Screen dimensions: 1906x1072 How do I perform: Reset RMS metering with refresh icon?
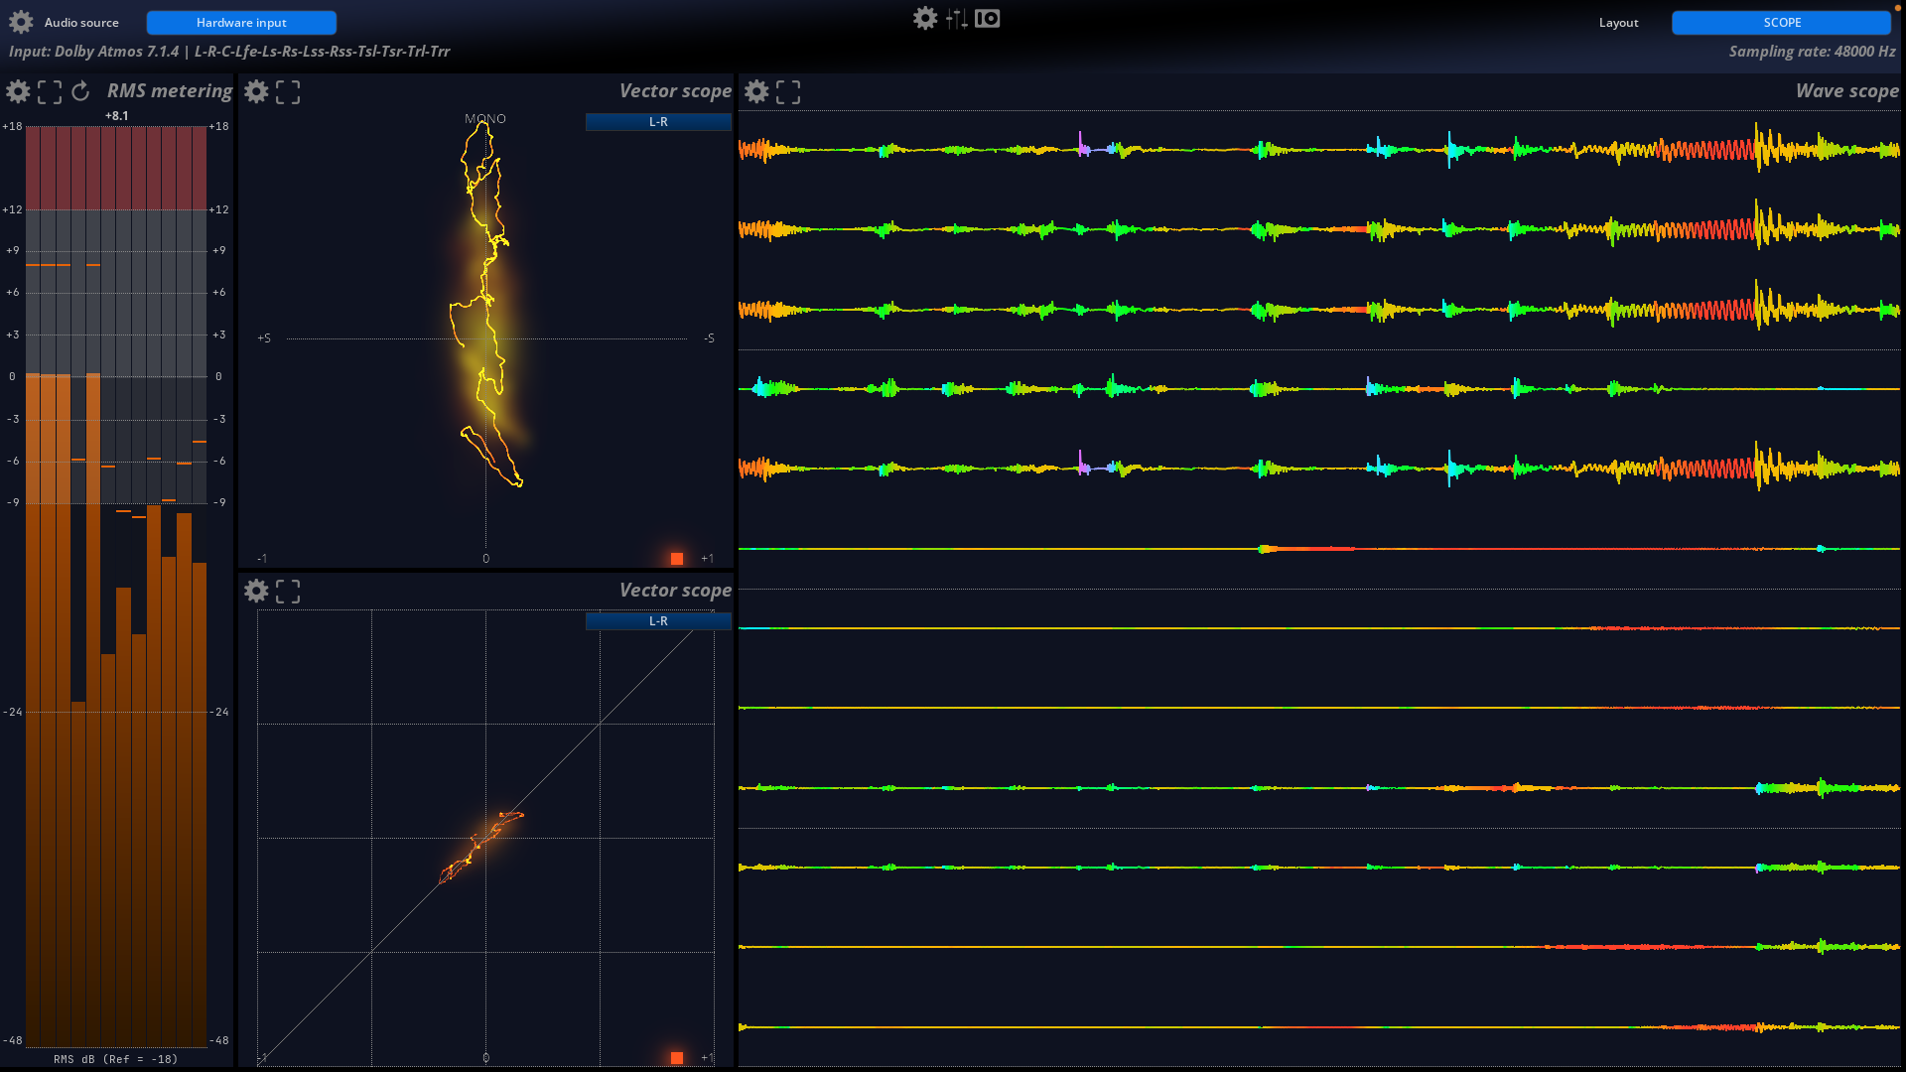coord(81,91)
